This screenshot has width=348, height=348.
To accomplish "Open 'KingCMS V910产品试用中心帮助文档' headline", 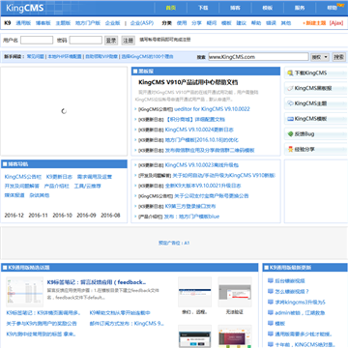I will click(188, 82).
